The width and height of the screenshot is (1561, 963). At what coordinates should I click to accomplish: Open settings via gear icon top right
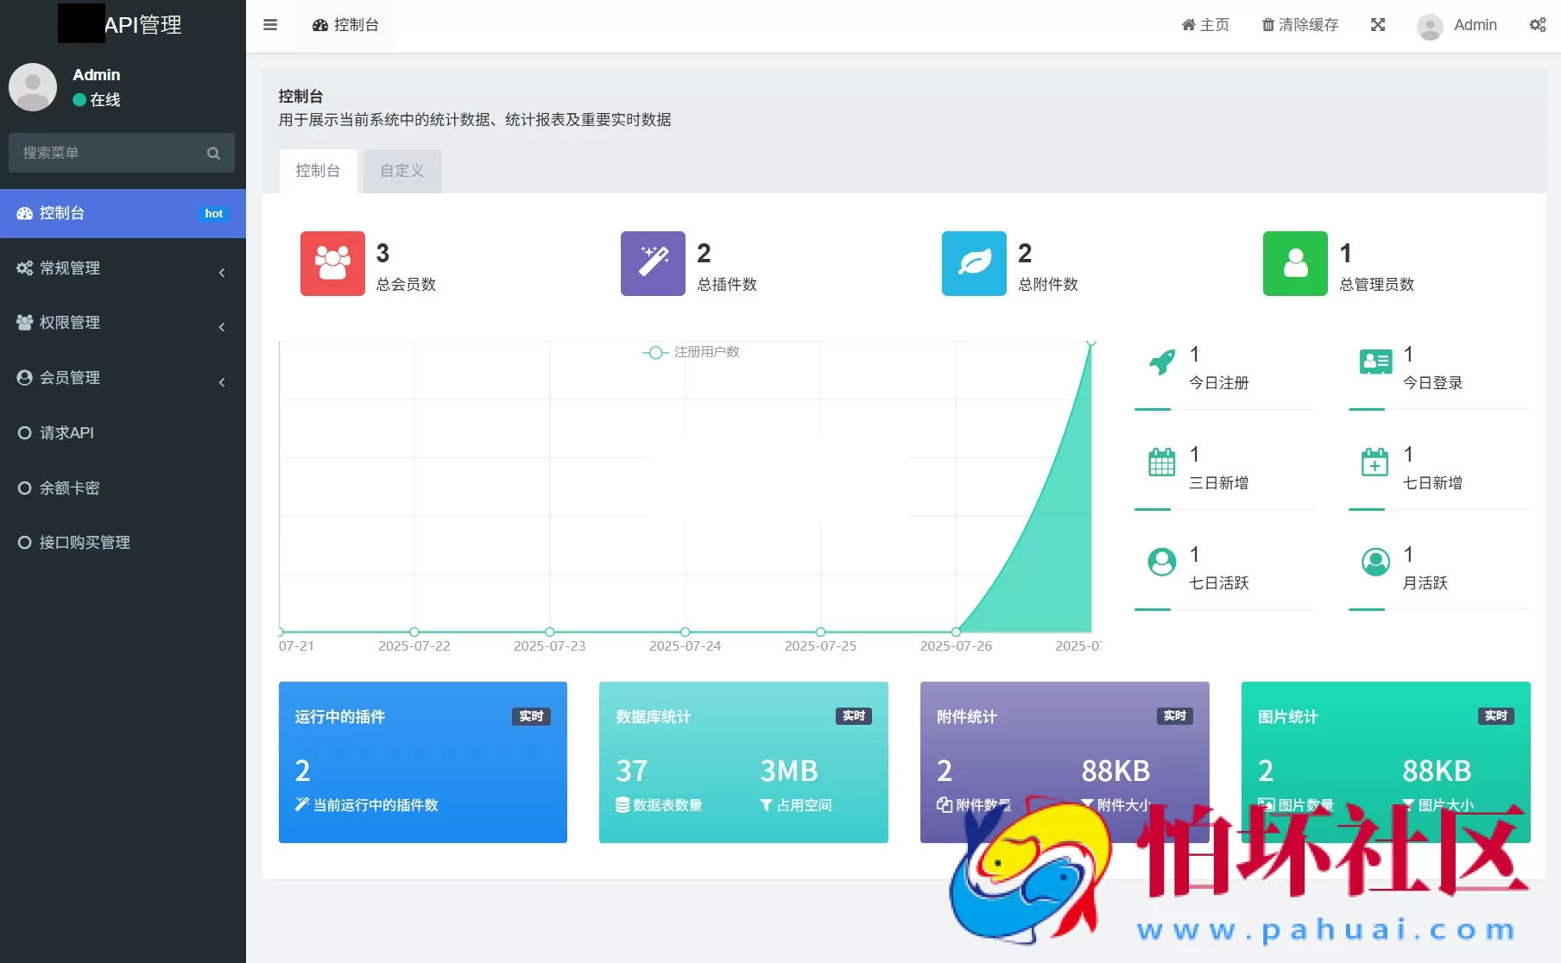pos(1538,25)
